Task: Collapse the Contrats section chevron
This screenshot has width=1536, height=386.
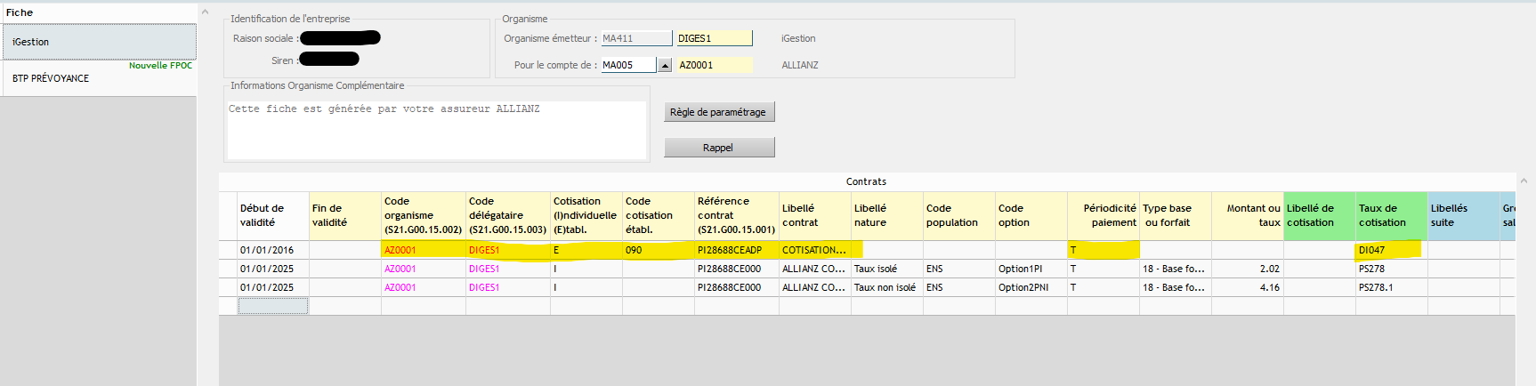Action: [1524, 181]
